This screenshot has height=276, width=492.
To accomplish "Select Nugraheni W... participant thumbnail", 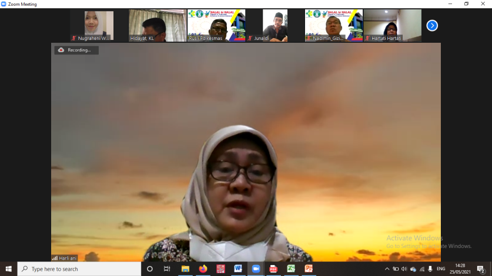I will click(99, 25).
